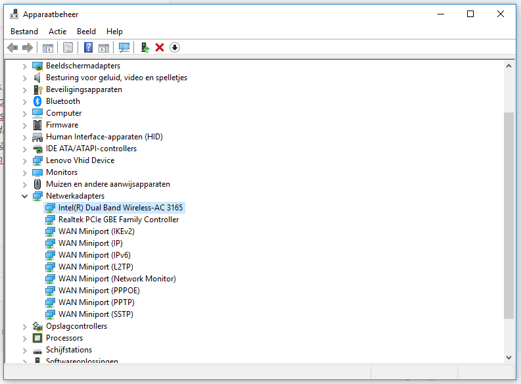Open the Beeld menu
The height and width of the screenshot is (384, 521).
(x=86, y=32)
